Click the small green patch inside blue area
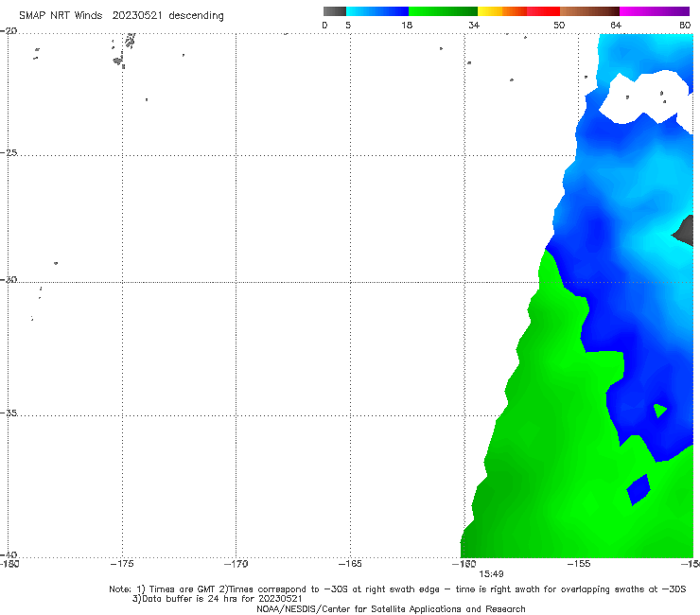The height and width of the screenshot is (615, 700). click(660, 410)
